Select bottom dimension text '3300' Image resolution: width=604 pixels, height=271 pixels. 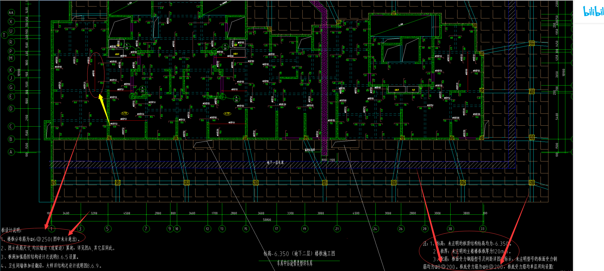pyautogui.click(x=290, y=213)
